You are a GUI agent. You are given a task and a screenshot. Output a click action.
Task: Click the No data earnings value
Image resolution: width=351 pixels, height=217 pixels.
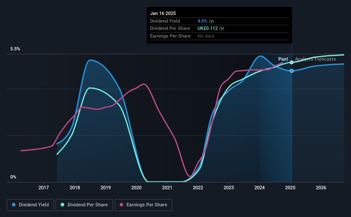pyautogui.click(x=206, y=36)
